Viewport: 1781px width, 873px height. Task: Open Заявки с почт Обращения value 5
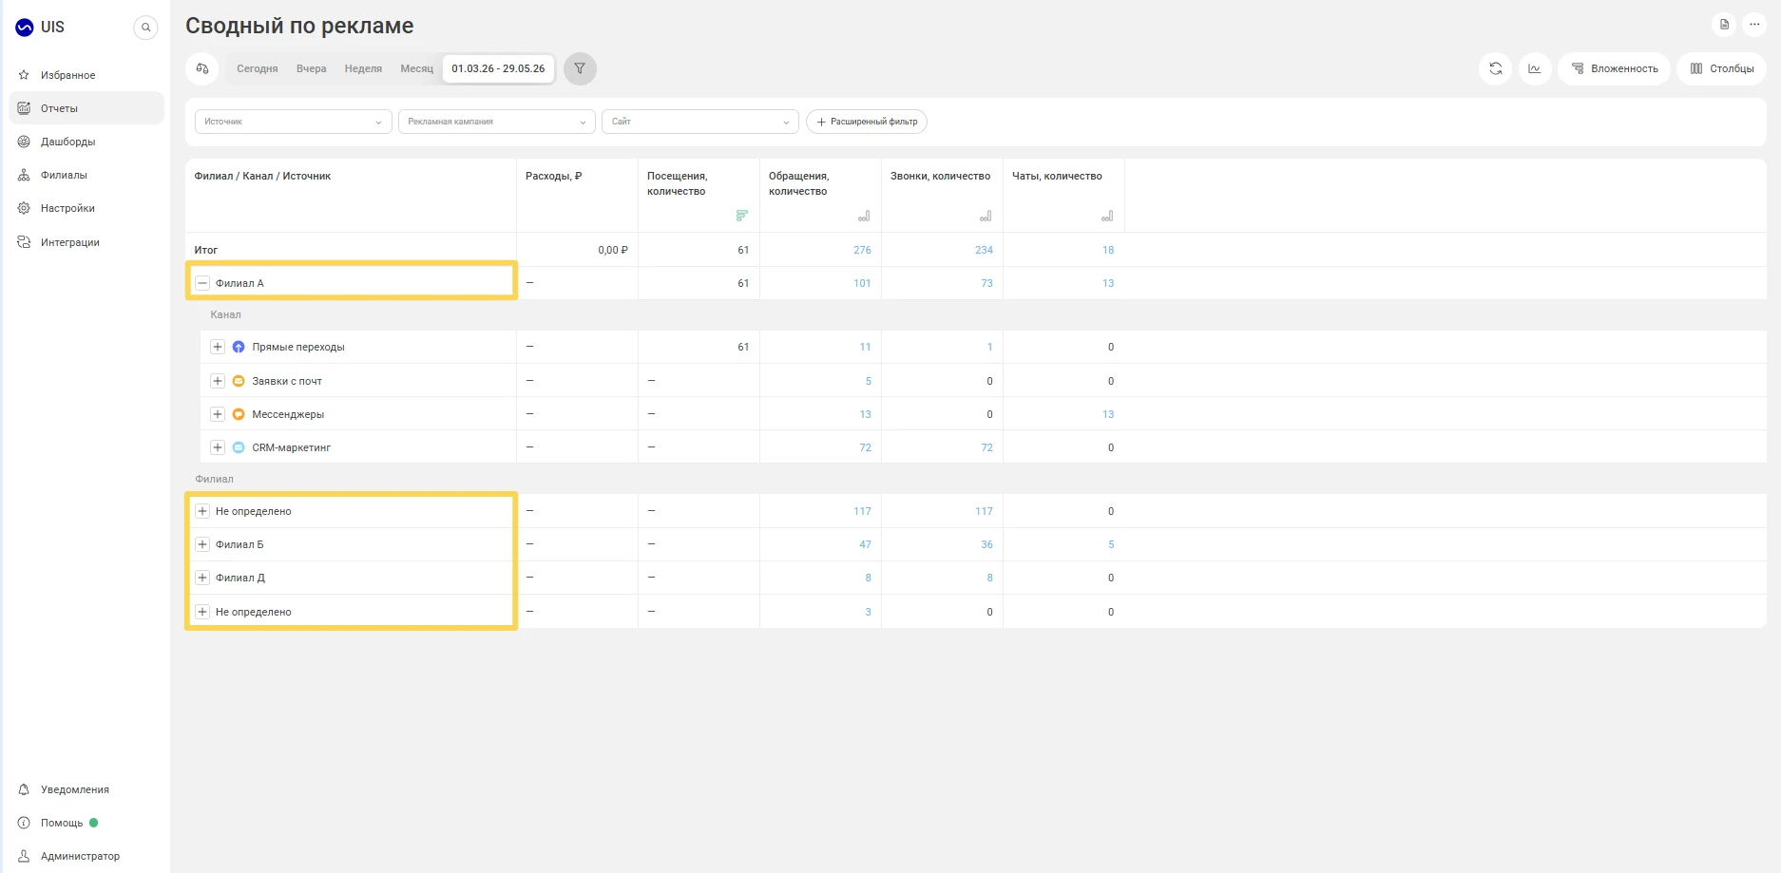[868, 381]
